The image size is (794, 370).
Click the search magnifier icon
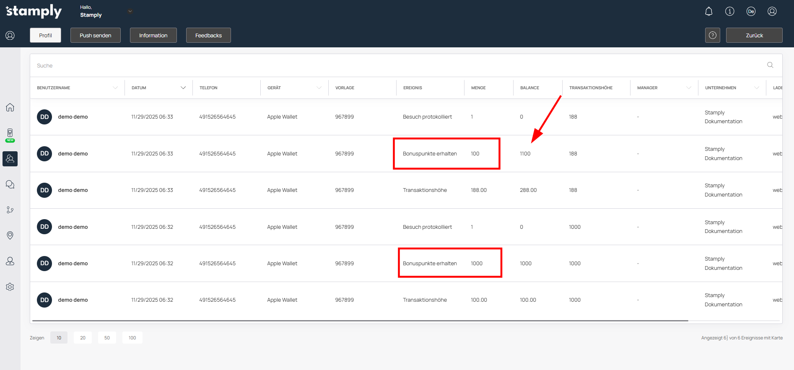(x=770, y=65)
